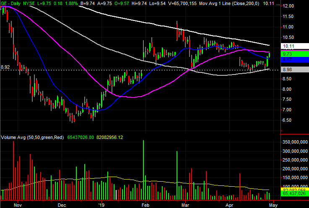The image size is (309, 208).
Task: Click the Mar date axis label
Action: [x=185, y=205]
